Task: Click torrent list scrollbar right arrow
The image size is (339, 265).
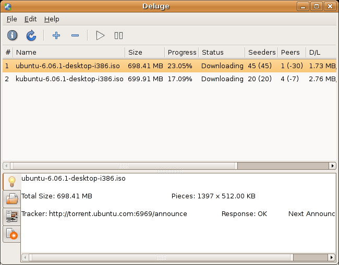Action: (333, 166)
